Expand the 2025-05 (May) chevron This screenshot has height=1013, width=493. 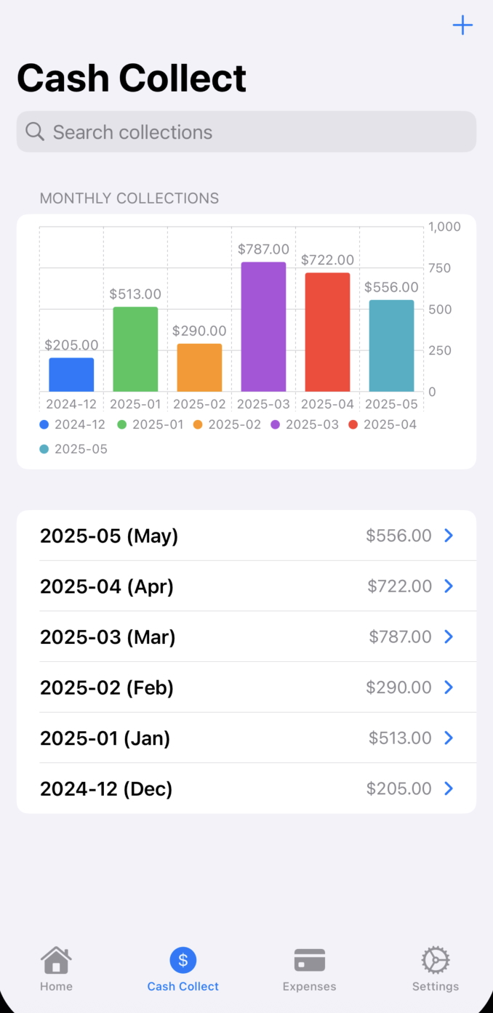pos(449,536)
